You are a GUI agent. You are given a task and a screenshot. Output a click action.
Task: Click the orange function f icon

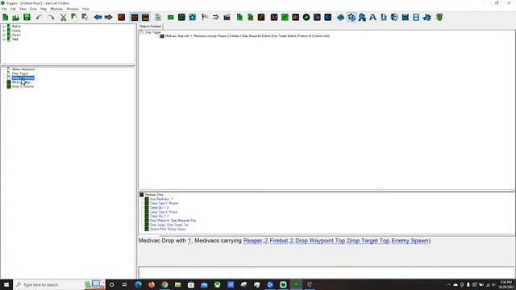[261, 17]
